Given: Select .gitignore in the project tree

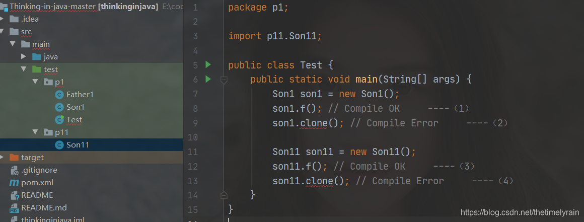Looking at the screenshot, I should tap(39, 170).
